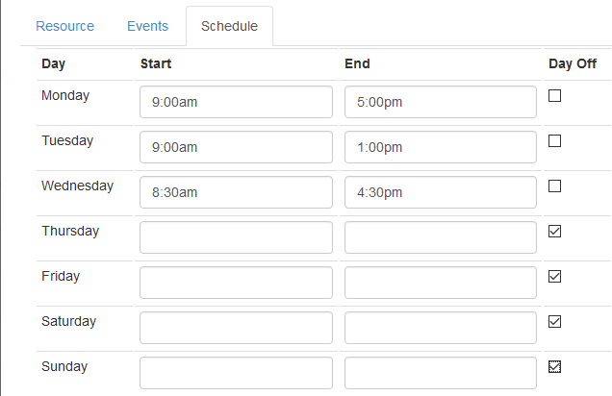Screen dimensions: 612x396
Task: Focus Tuesday's Start time input
Action: pos(236,147)
